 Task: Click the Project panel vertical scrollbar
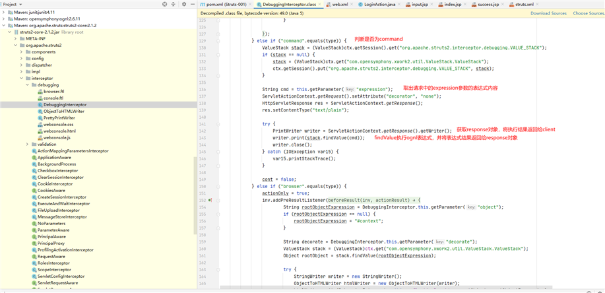tap(195, 195)
